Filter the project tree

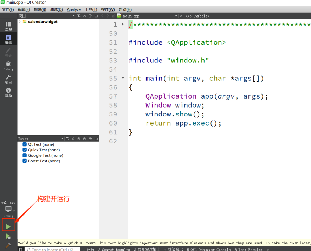tap(79, 16)
